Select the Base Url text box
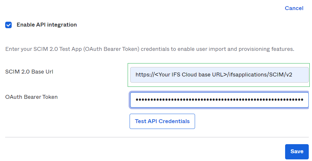This screenshot has width=312, height=161. tap(219, 75)
